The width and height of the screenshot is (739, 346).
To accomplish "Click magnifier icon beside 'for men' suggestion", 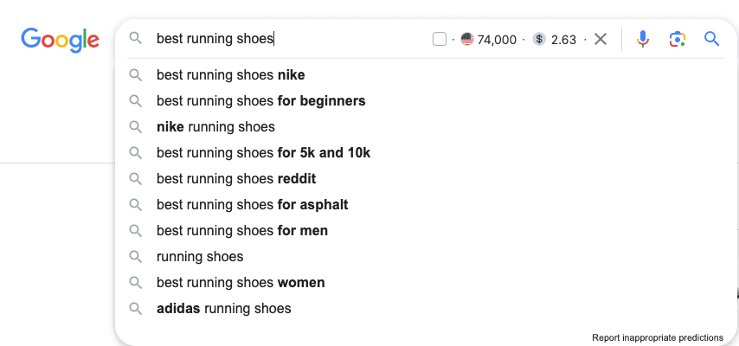I will [x=136, y=230].
